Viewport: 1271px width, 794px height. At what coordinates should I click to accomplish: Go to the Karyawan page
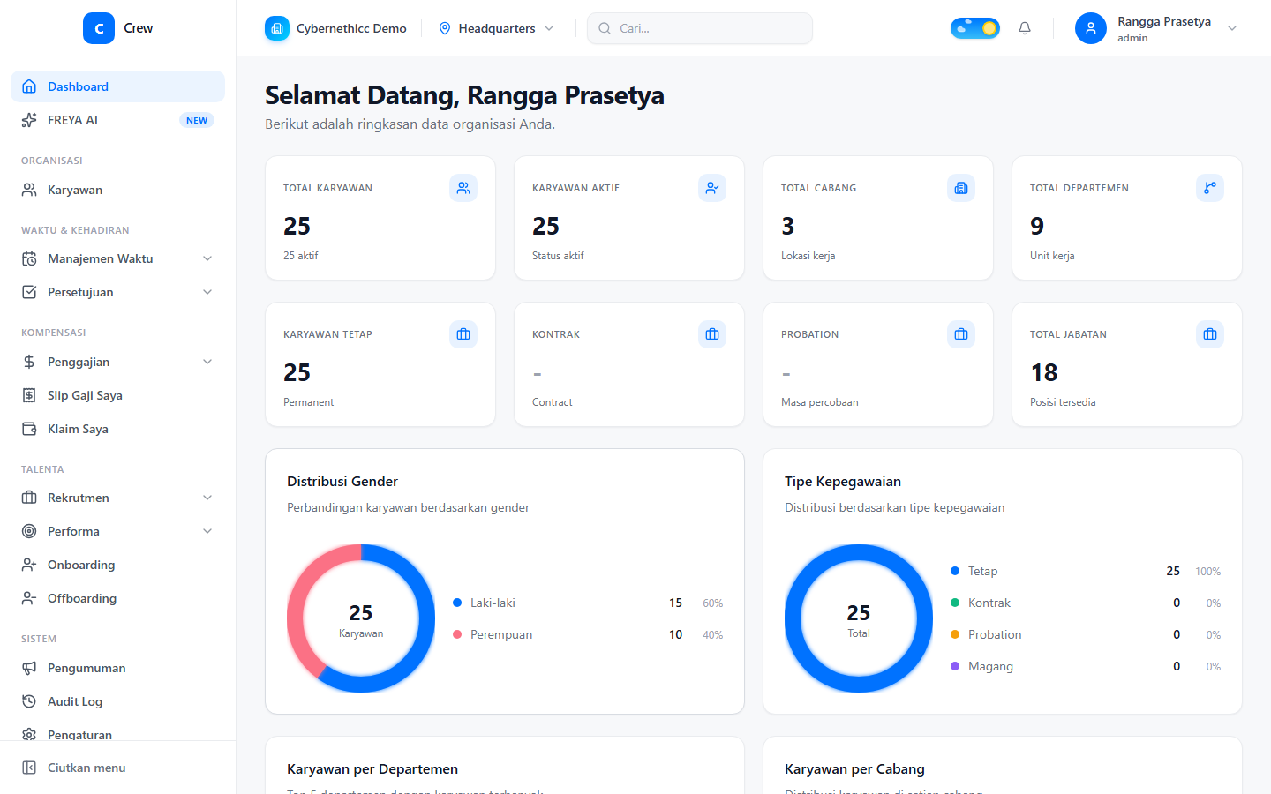click(x=118, y=190)
